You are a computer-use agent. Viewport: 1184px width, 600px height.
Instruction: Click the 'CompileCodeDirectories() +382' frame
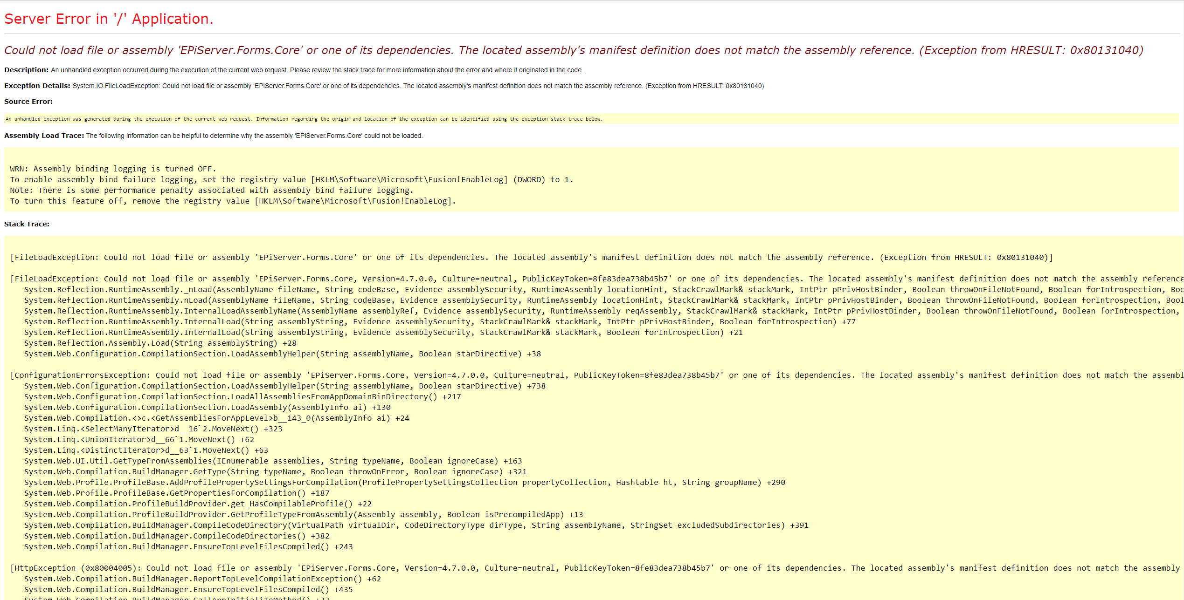point(177,536)
